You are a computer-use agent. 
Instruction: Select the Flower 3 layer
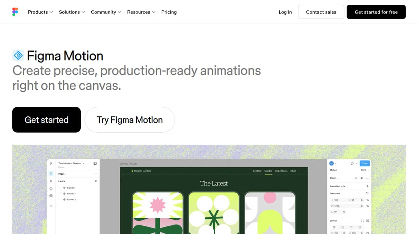[x=71, y=200]
